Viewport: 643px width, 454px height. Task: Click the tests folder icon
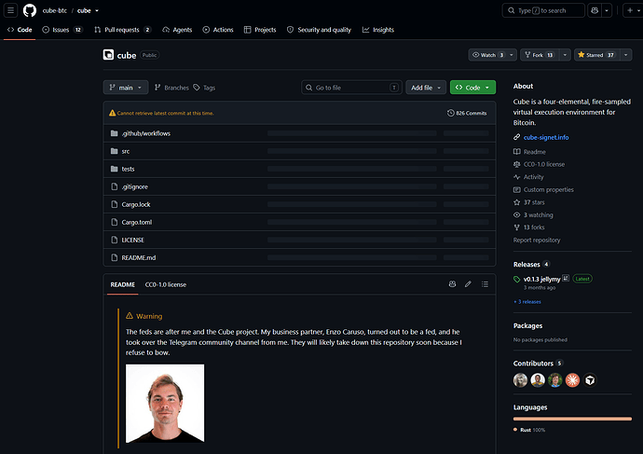[x=115, y=169]
